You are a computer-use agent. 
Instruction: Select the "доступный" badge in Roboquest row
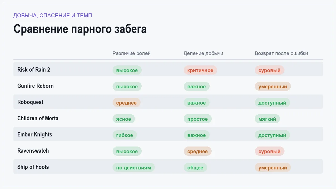point(272,103)
